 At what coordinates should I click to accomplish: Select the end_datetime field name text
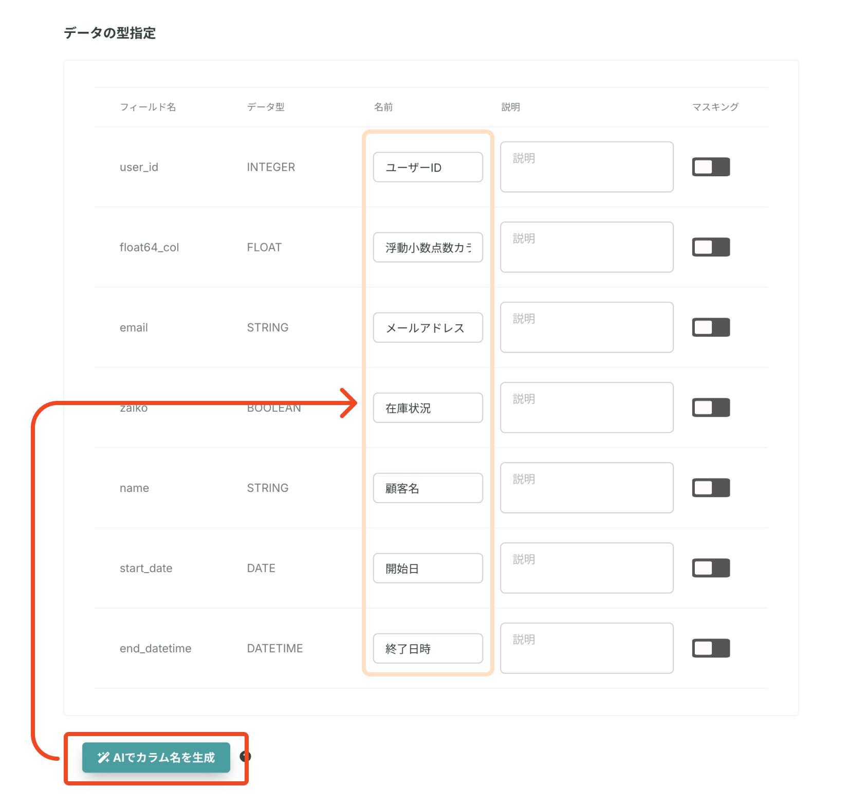(x=155, y=648)
